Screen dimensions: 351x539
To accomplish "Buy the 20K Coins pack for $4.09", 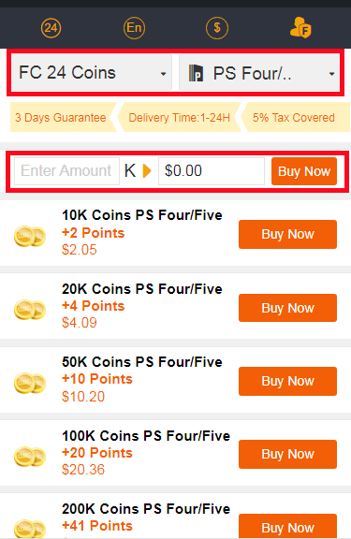I will click(x=287, y=308).
